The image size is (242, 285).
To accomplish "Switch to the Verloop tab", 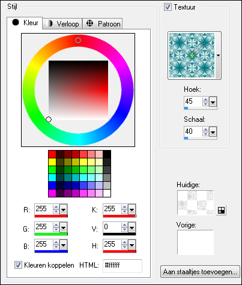I will pos(62,24).
